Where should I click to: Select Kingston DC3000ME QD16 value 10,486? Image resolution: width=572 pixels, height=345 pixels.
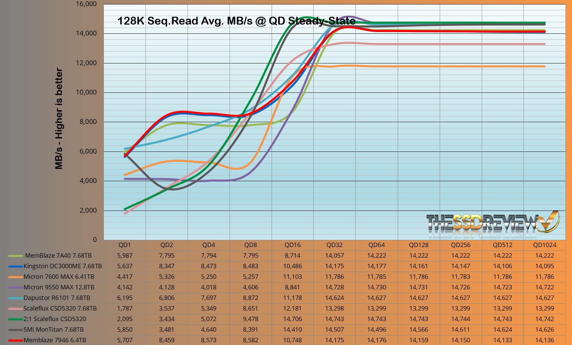pos(293,266)
